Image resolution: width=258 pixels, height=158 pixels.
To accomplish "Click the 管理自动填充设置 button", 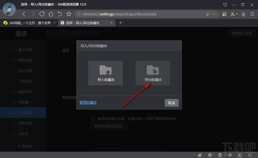I will coord(109,126).
